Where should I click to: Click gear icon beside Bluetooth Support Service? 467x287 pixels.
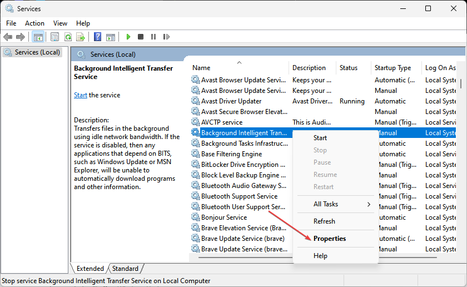[x=195, y=196]
